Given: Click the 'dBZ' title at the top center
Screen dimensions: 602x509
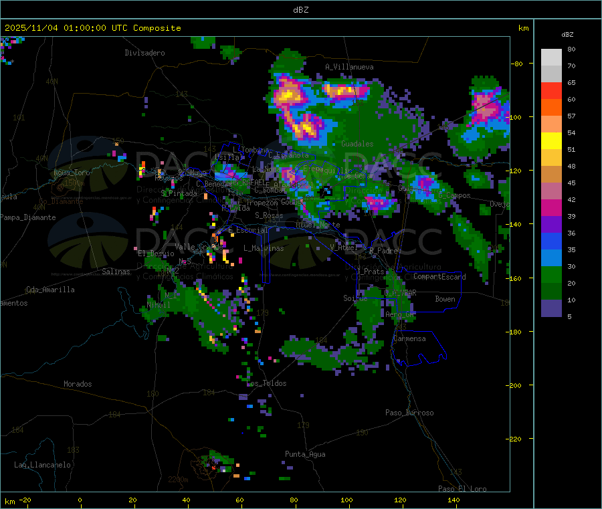Looking at the screenshot, I should pos(300,10).
